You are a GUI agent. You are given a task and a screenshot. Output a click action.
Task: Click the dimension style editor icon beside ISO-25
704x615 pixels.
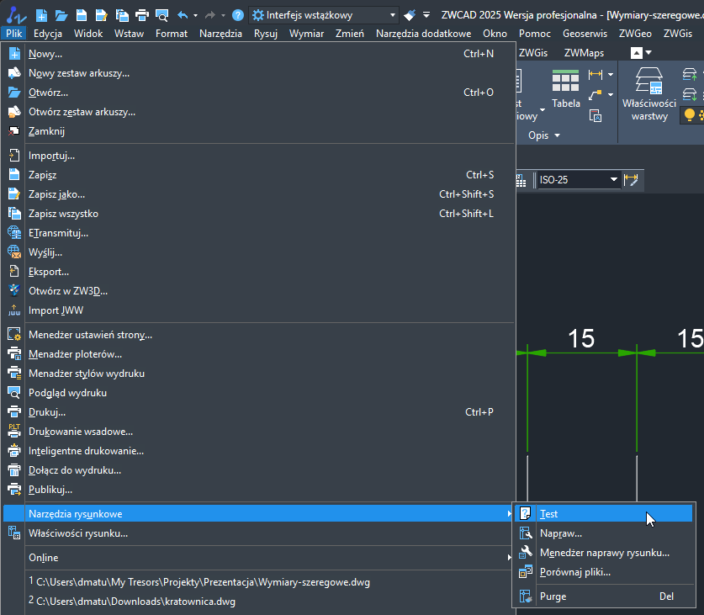(631, 180)
